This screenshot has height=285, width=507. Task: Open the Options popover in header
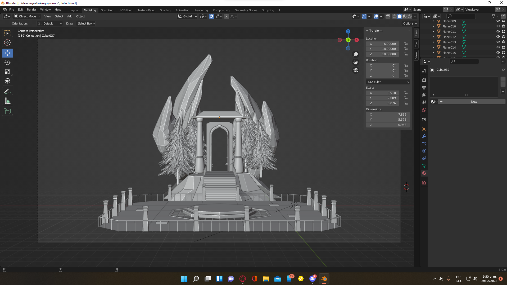[x=410, y=23]
